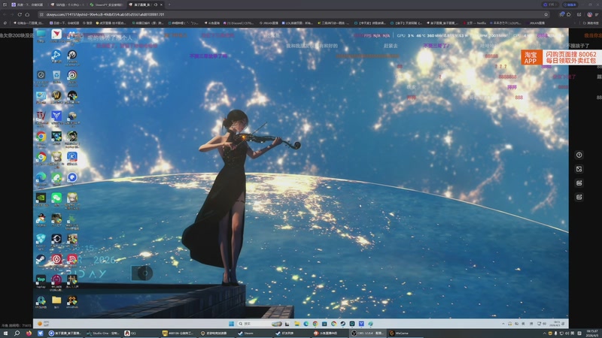Open the browser profile avatar
Viewport: 602px width, 338px height.
point(589,14)
